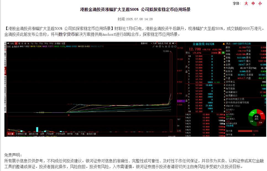Click 加自选 to add to watchlist
The image size is (267, 171).
(161, 43)
